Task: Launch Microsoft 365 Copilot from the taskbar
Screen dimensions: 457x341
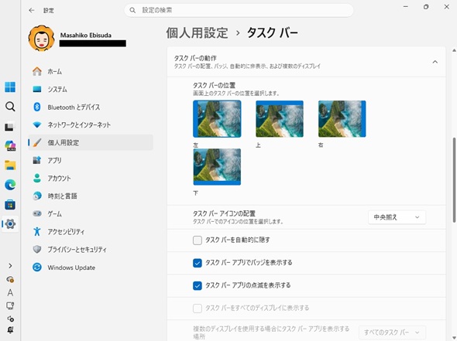Action: click(x=11, y=145)
